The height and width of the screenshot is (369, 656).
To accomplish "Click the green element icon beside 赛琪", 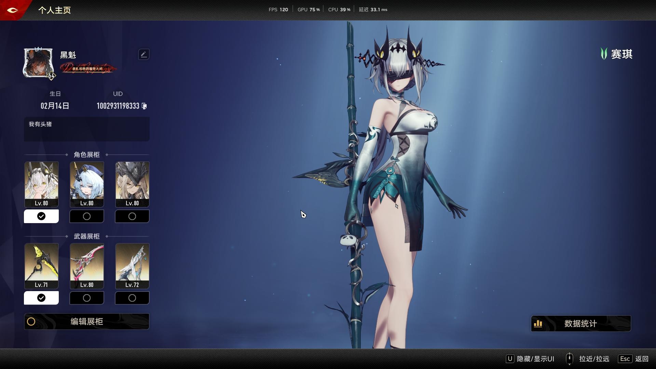I will (x=604, y=54).
